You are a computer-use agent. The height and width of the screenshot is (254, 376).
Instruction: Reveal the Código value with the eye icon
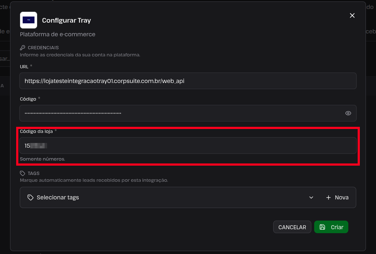pos(348,113)
